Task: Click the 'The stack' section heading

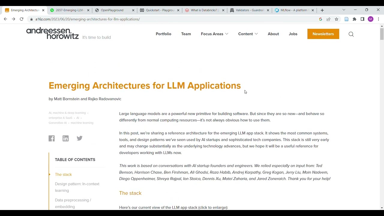Action: (130, 193)
